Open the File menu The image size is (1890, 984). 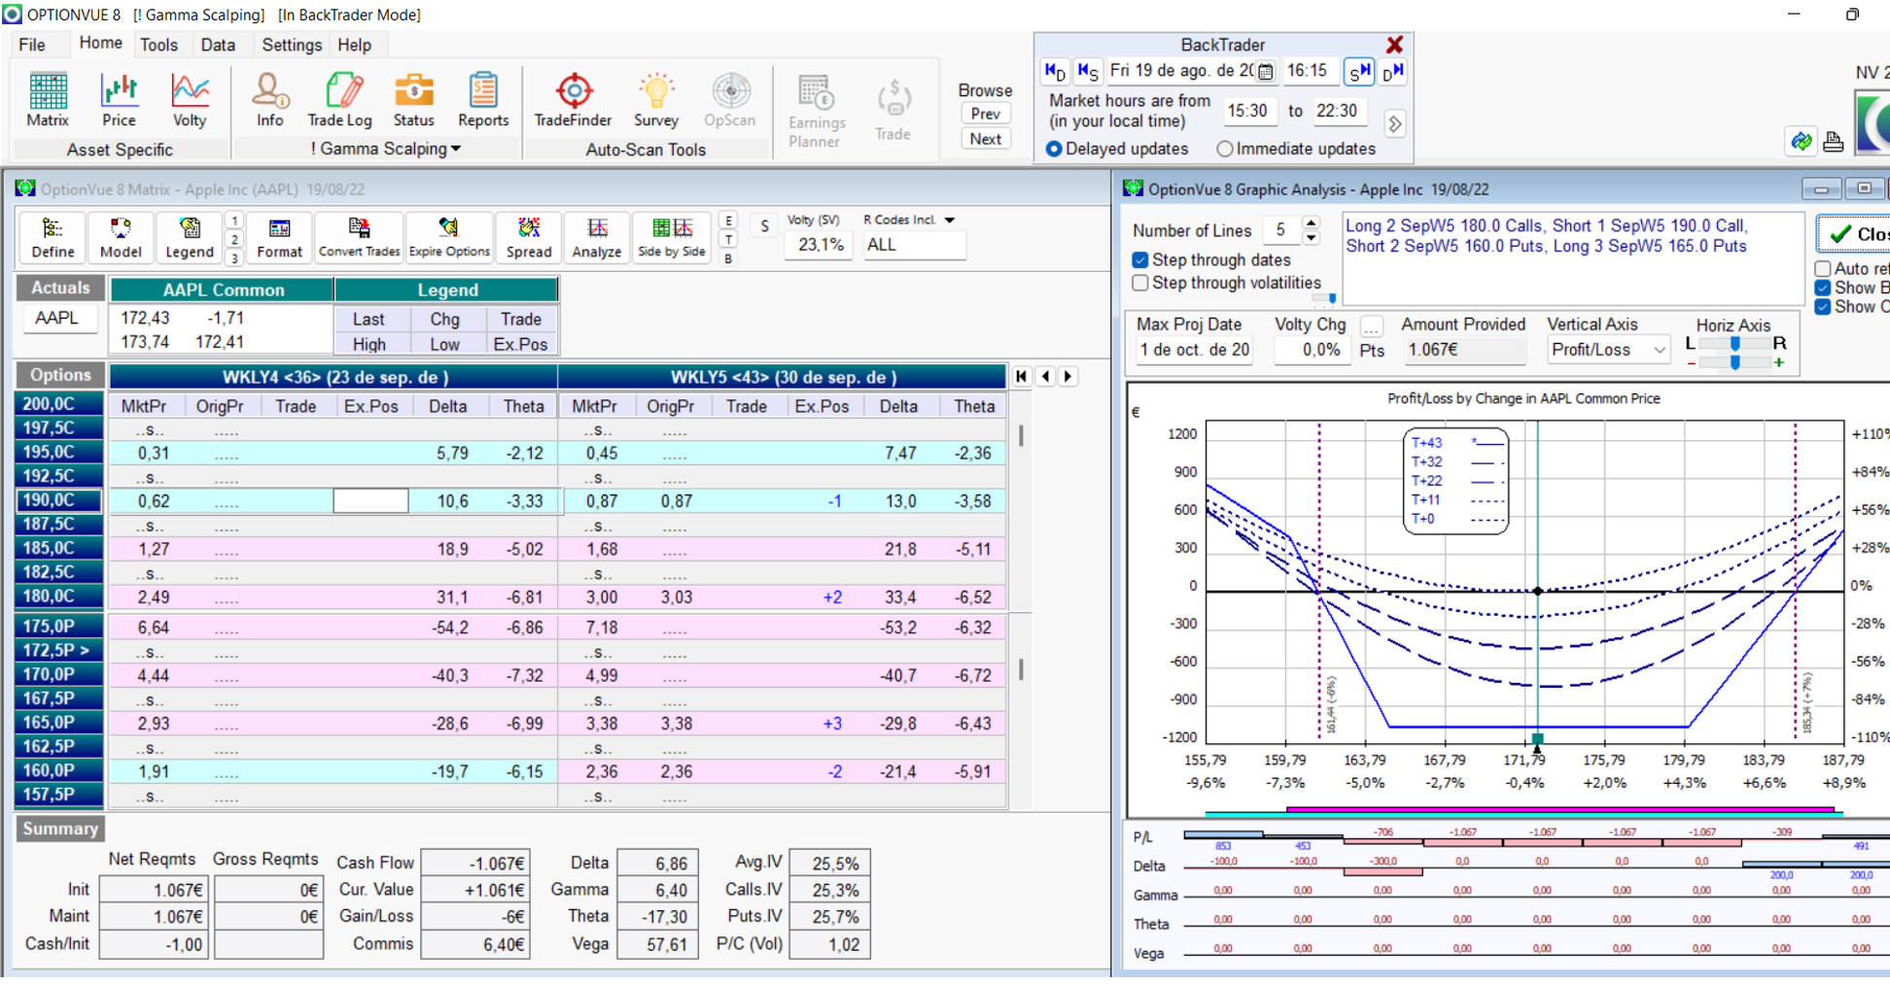click(x=32, y=45)
